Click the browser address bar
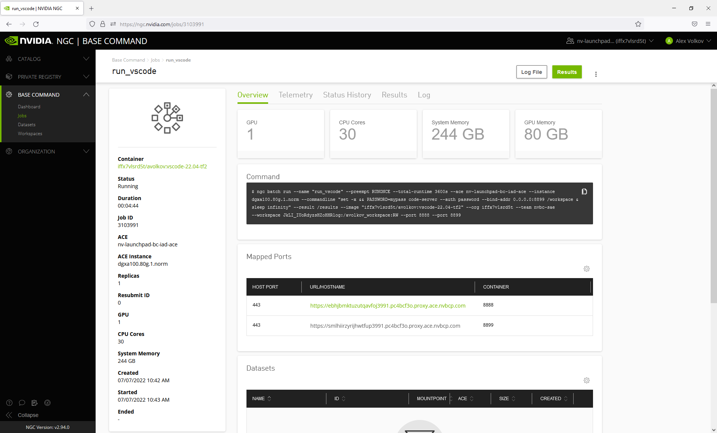717x433 pixels. [366, 24]
